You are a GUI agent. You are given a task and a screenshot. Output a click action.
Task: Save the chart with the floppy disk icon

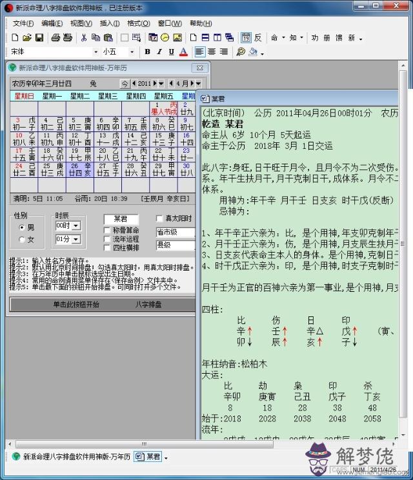[39, 37]
